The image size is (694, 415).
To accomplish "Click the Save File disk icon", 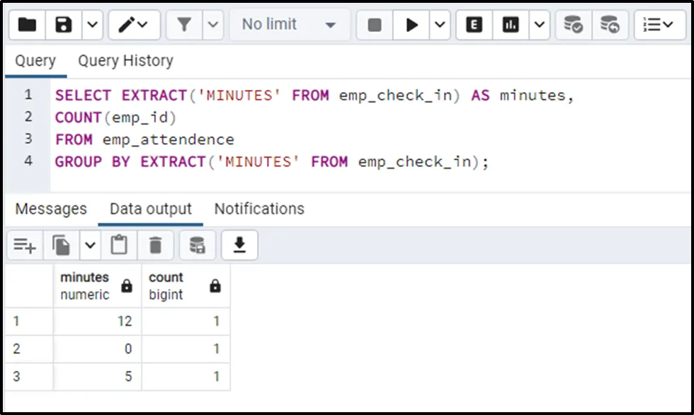I will click(x=64, y=25).
